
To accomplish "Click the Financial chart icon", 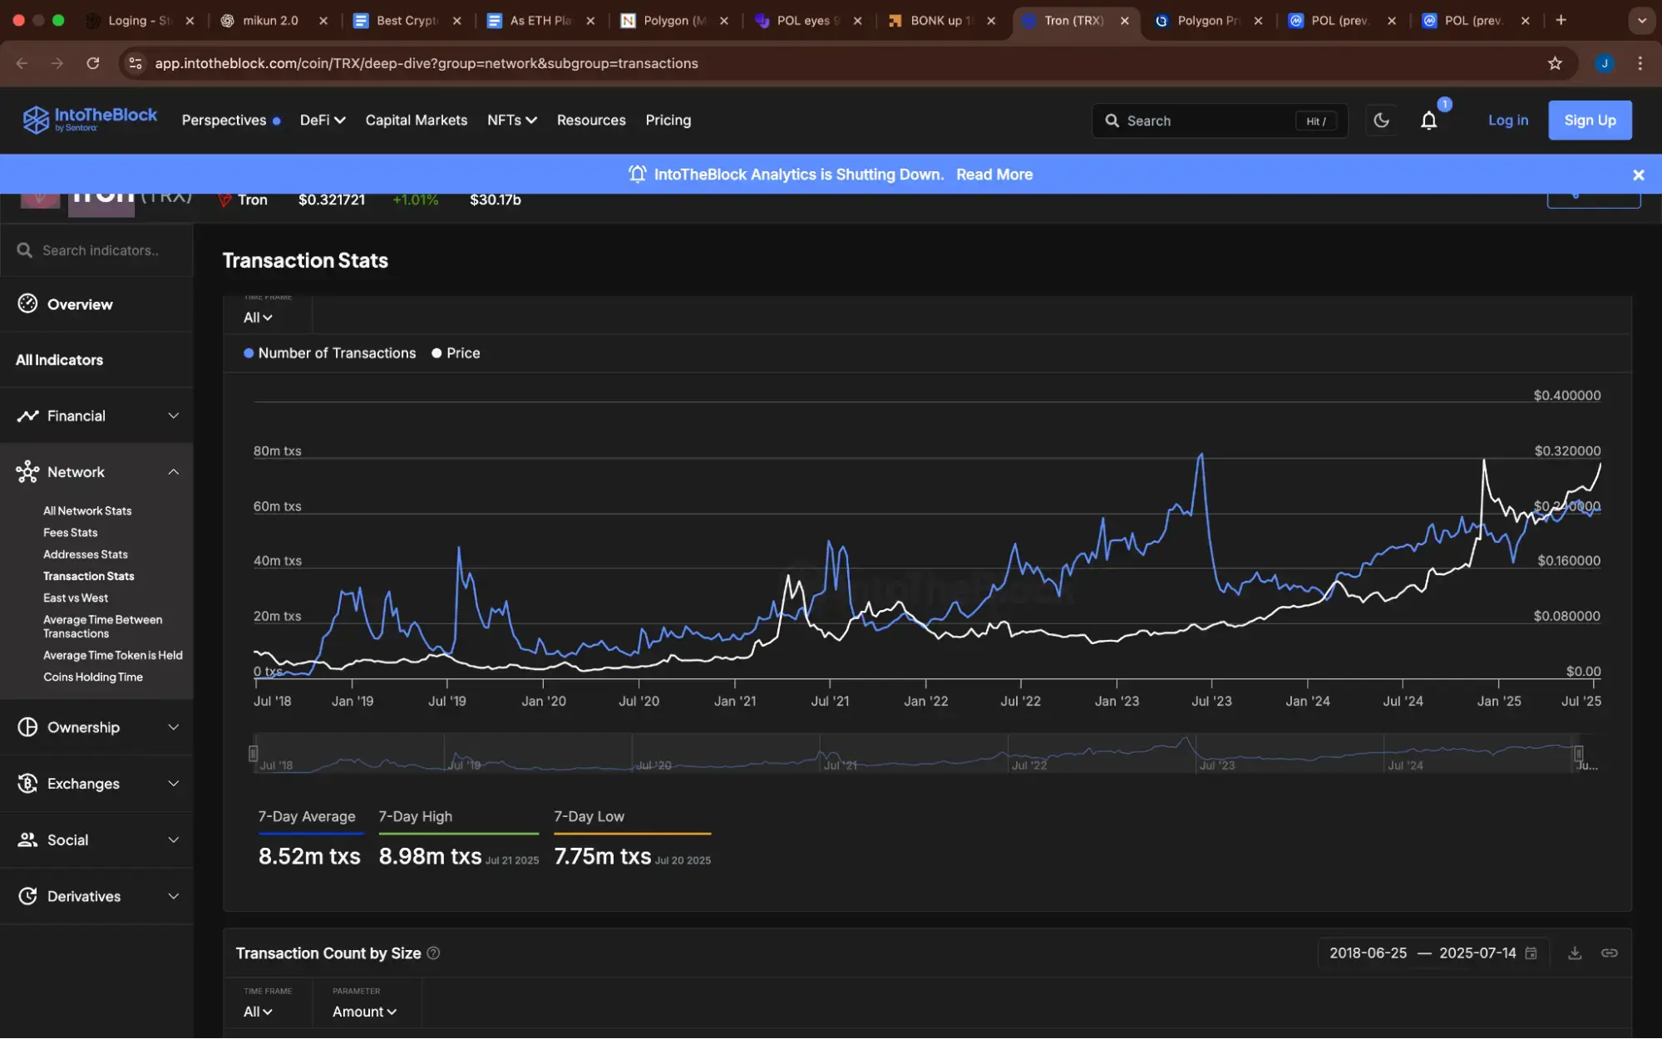I will click(x=27, y=416).
